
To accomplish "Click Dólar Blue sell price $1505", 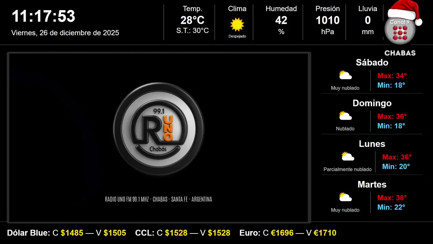I will [x=115, y=233].
